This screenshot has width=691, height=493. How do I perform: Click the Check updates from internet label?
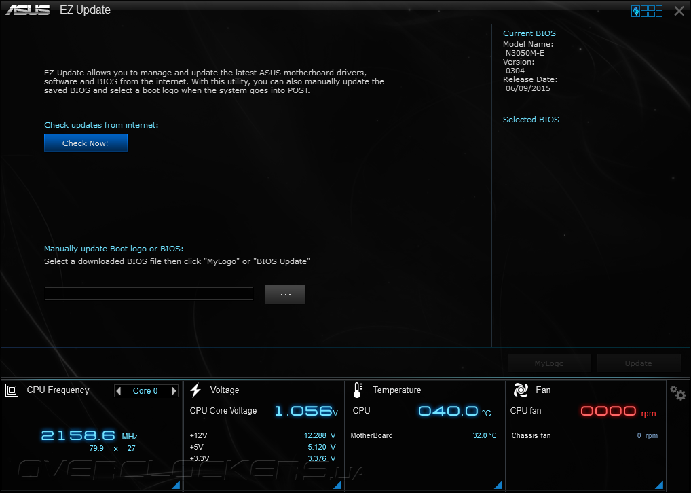[x=101, y=125]
